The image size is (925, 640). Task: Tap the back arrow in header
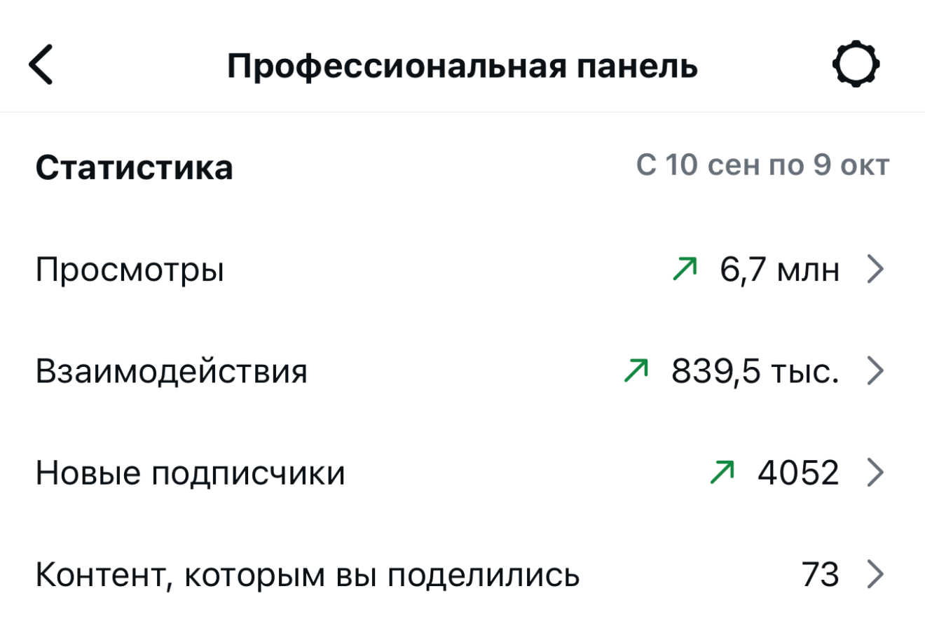tap(41, 65)
